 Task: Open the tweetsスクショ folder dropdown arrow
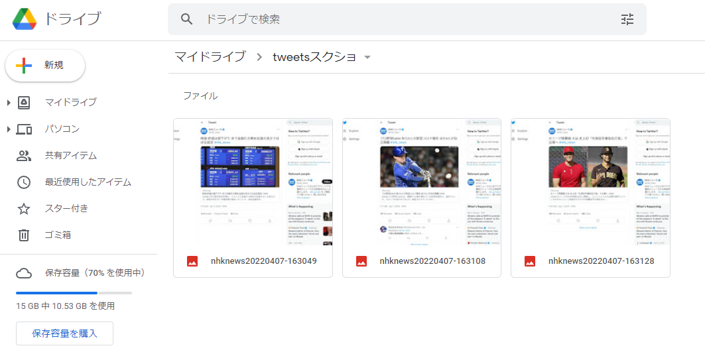click(x=367, y=58)
